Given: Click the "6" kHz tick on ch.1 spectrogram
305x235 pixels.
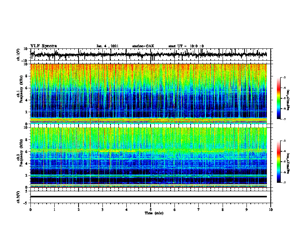Looking at the screenshot, I should coord(27,88).
